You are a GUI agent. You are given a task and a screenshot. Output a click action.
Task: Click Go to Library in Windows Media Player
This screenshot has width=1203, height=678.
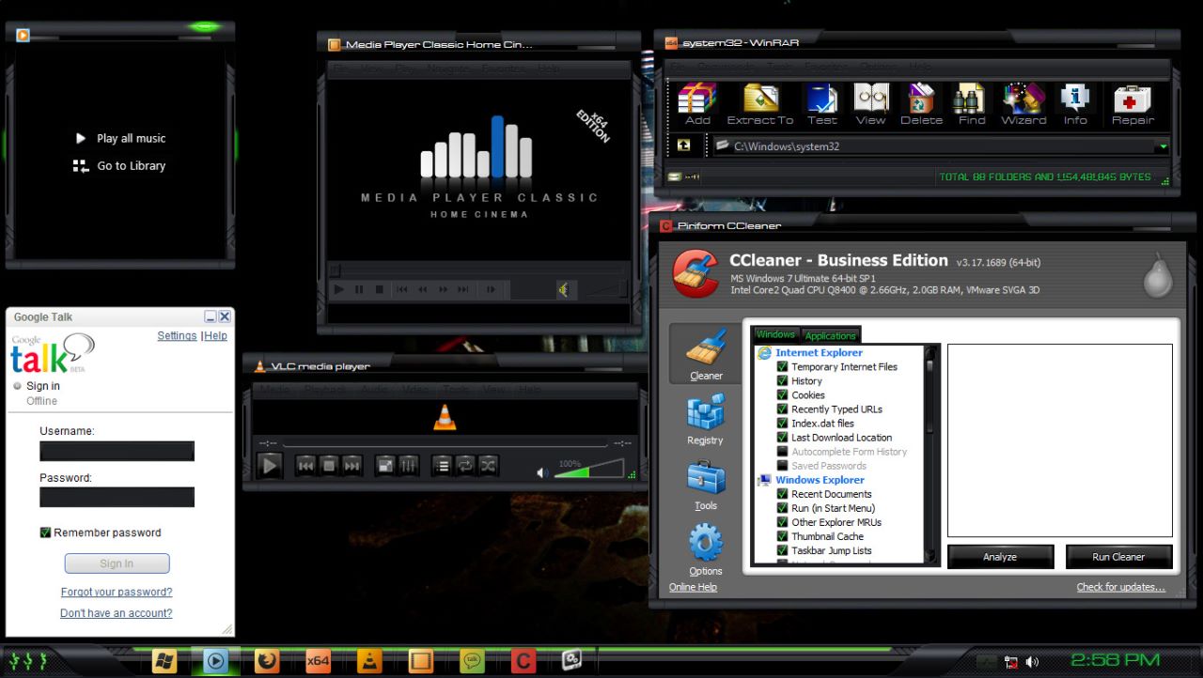(x=120, y=165)
